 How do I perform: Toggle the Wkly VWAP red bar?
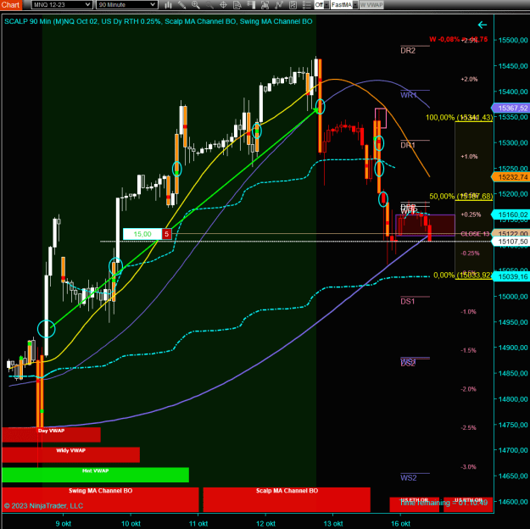(71, 454)
